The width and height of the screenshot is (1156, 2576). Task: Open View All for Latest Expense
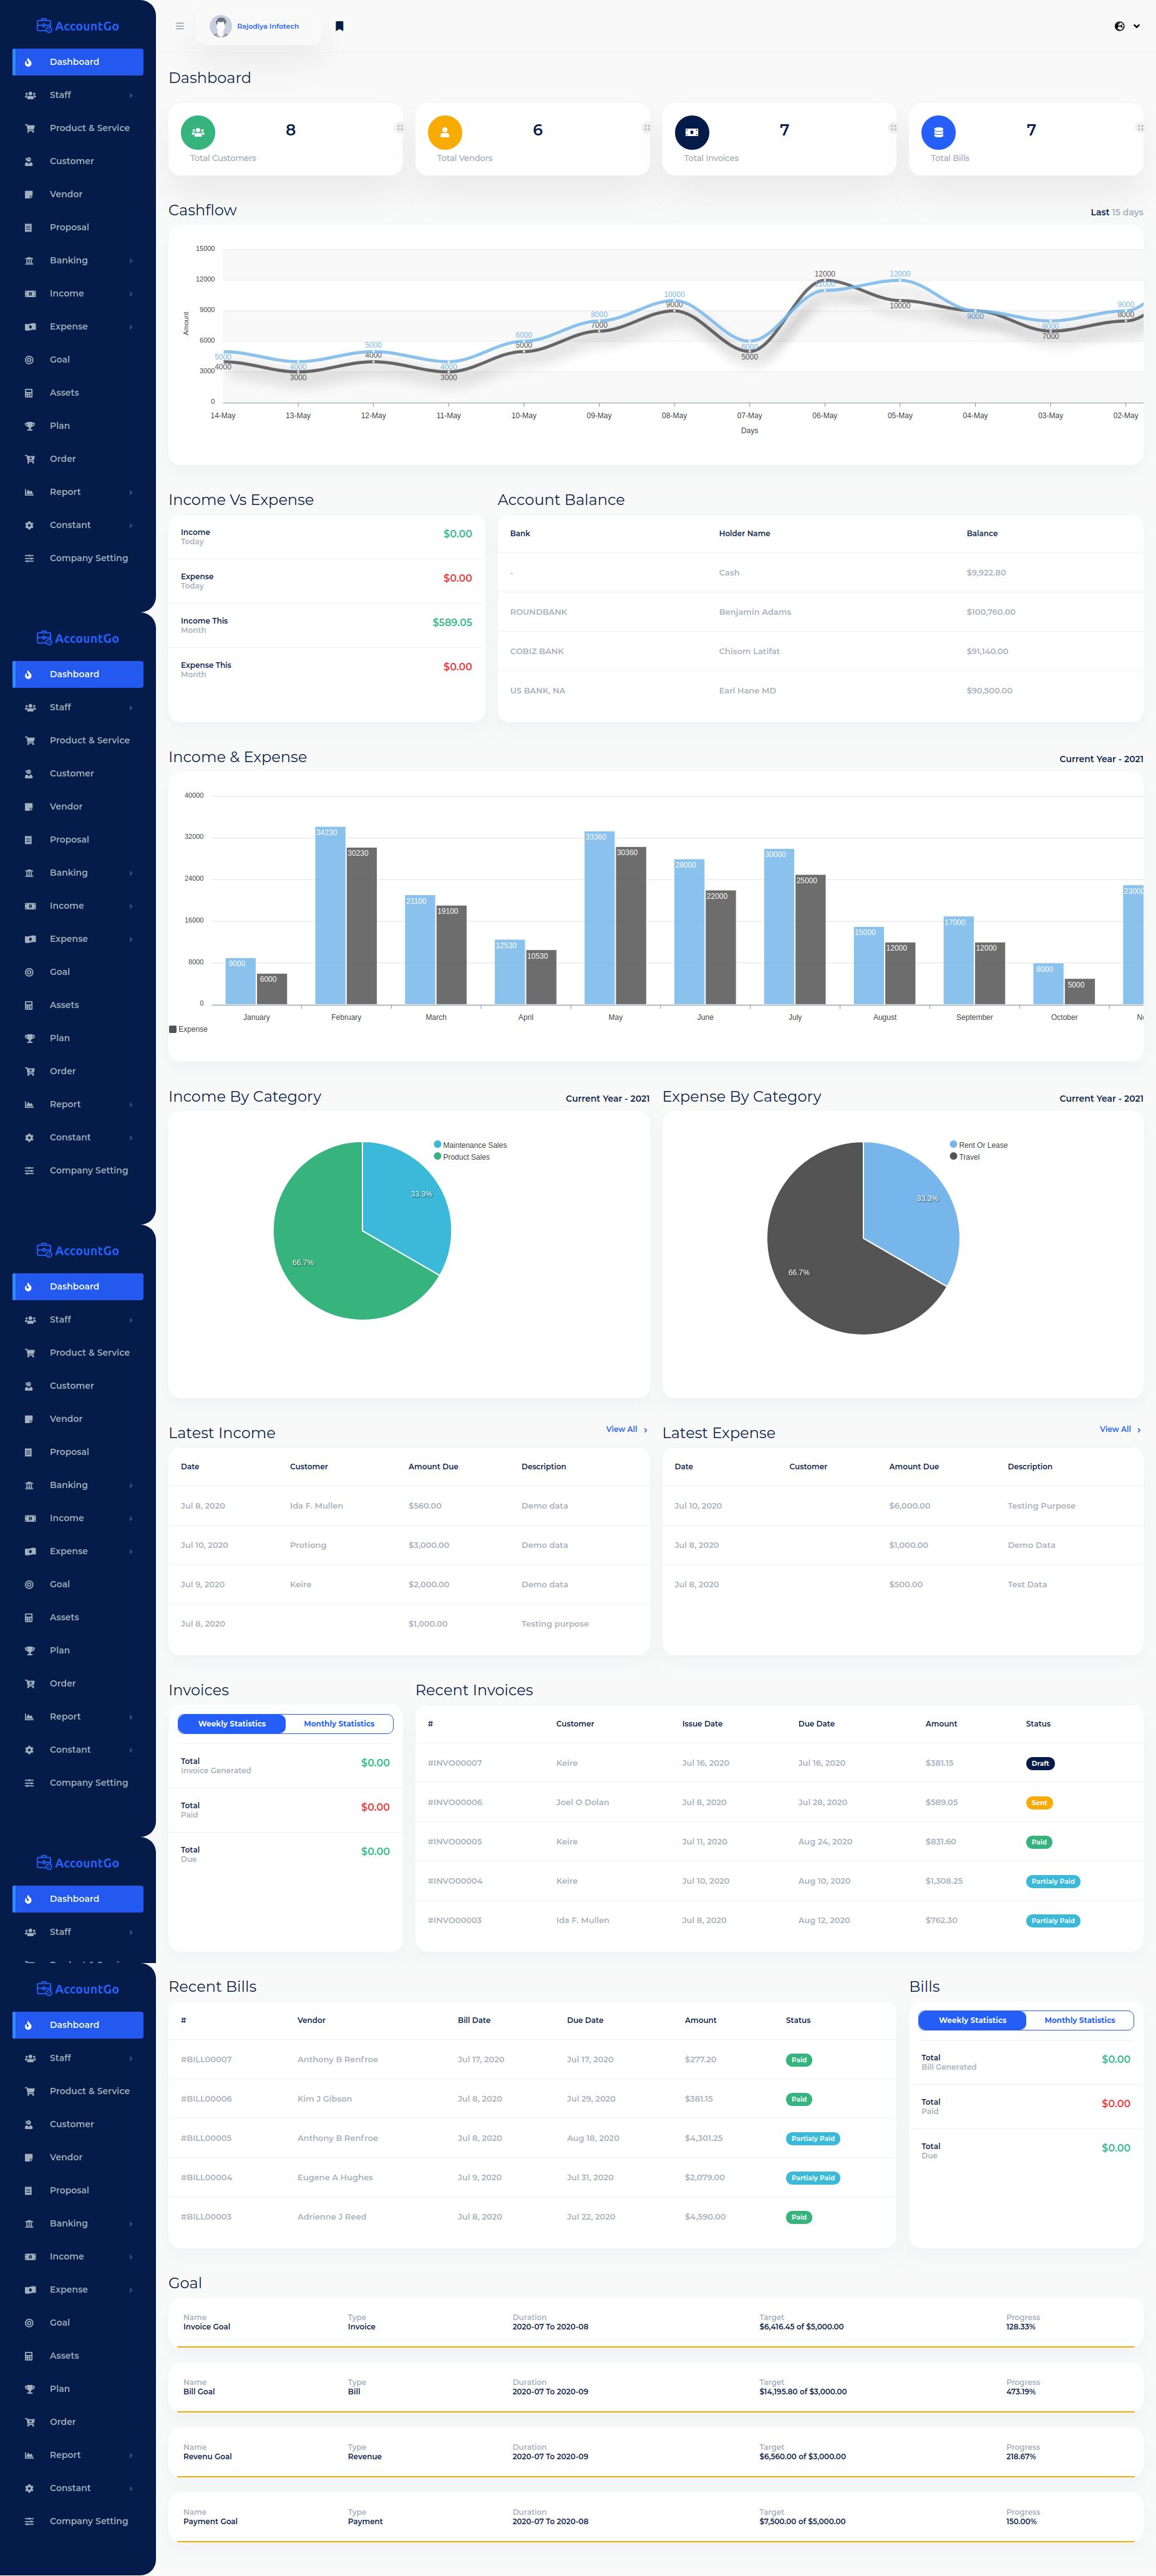pos(1116,1429)
